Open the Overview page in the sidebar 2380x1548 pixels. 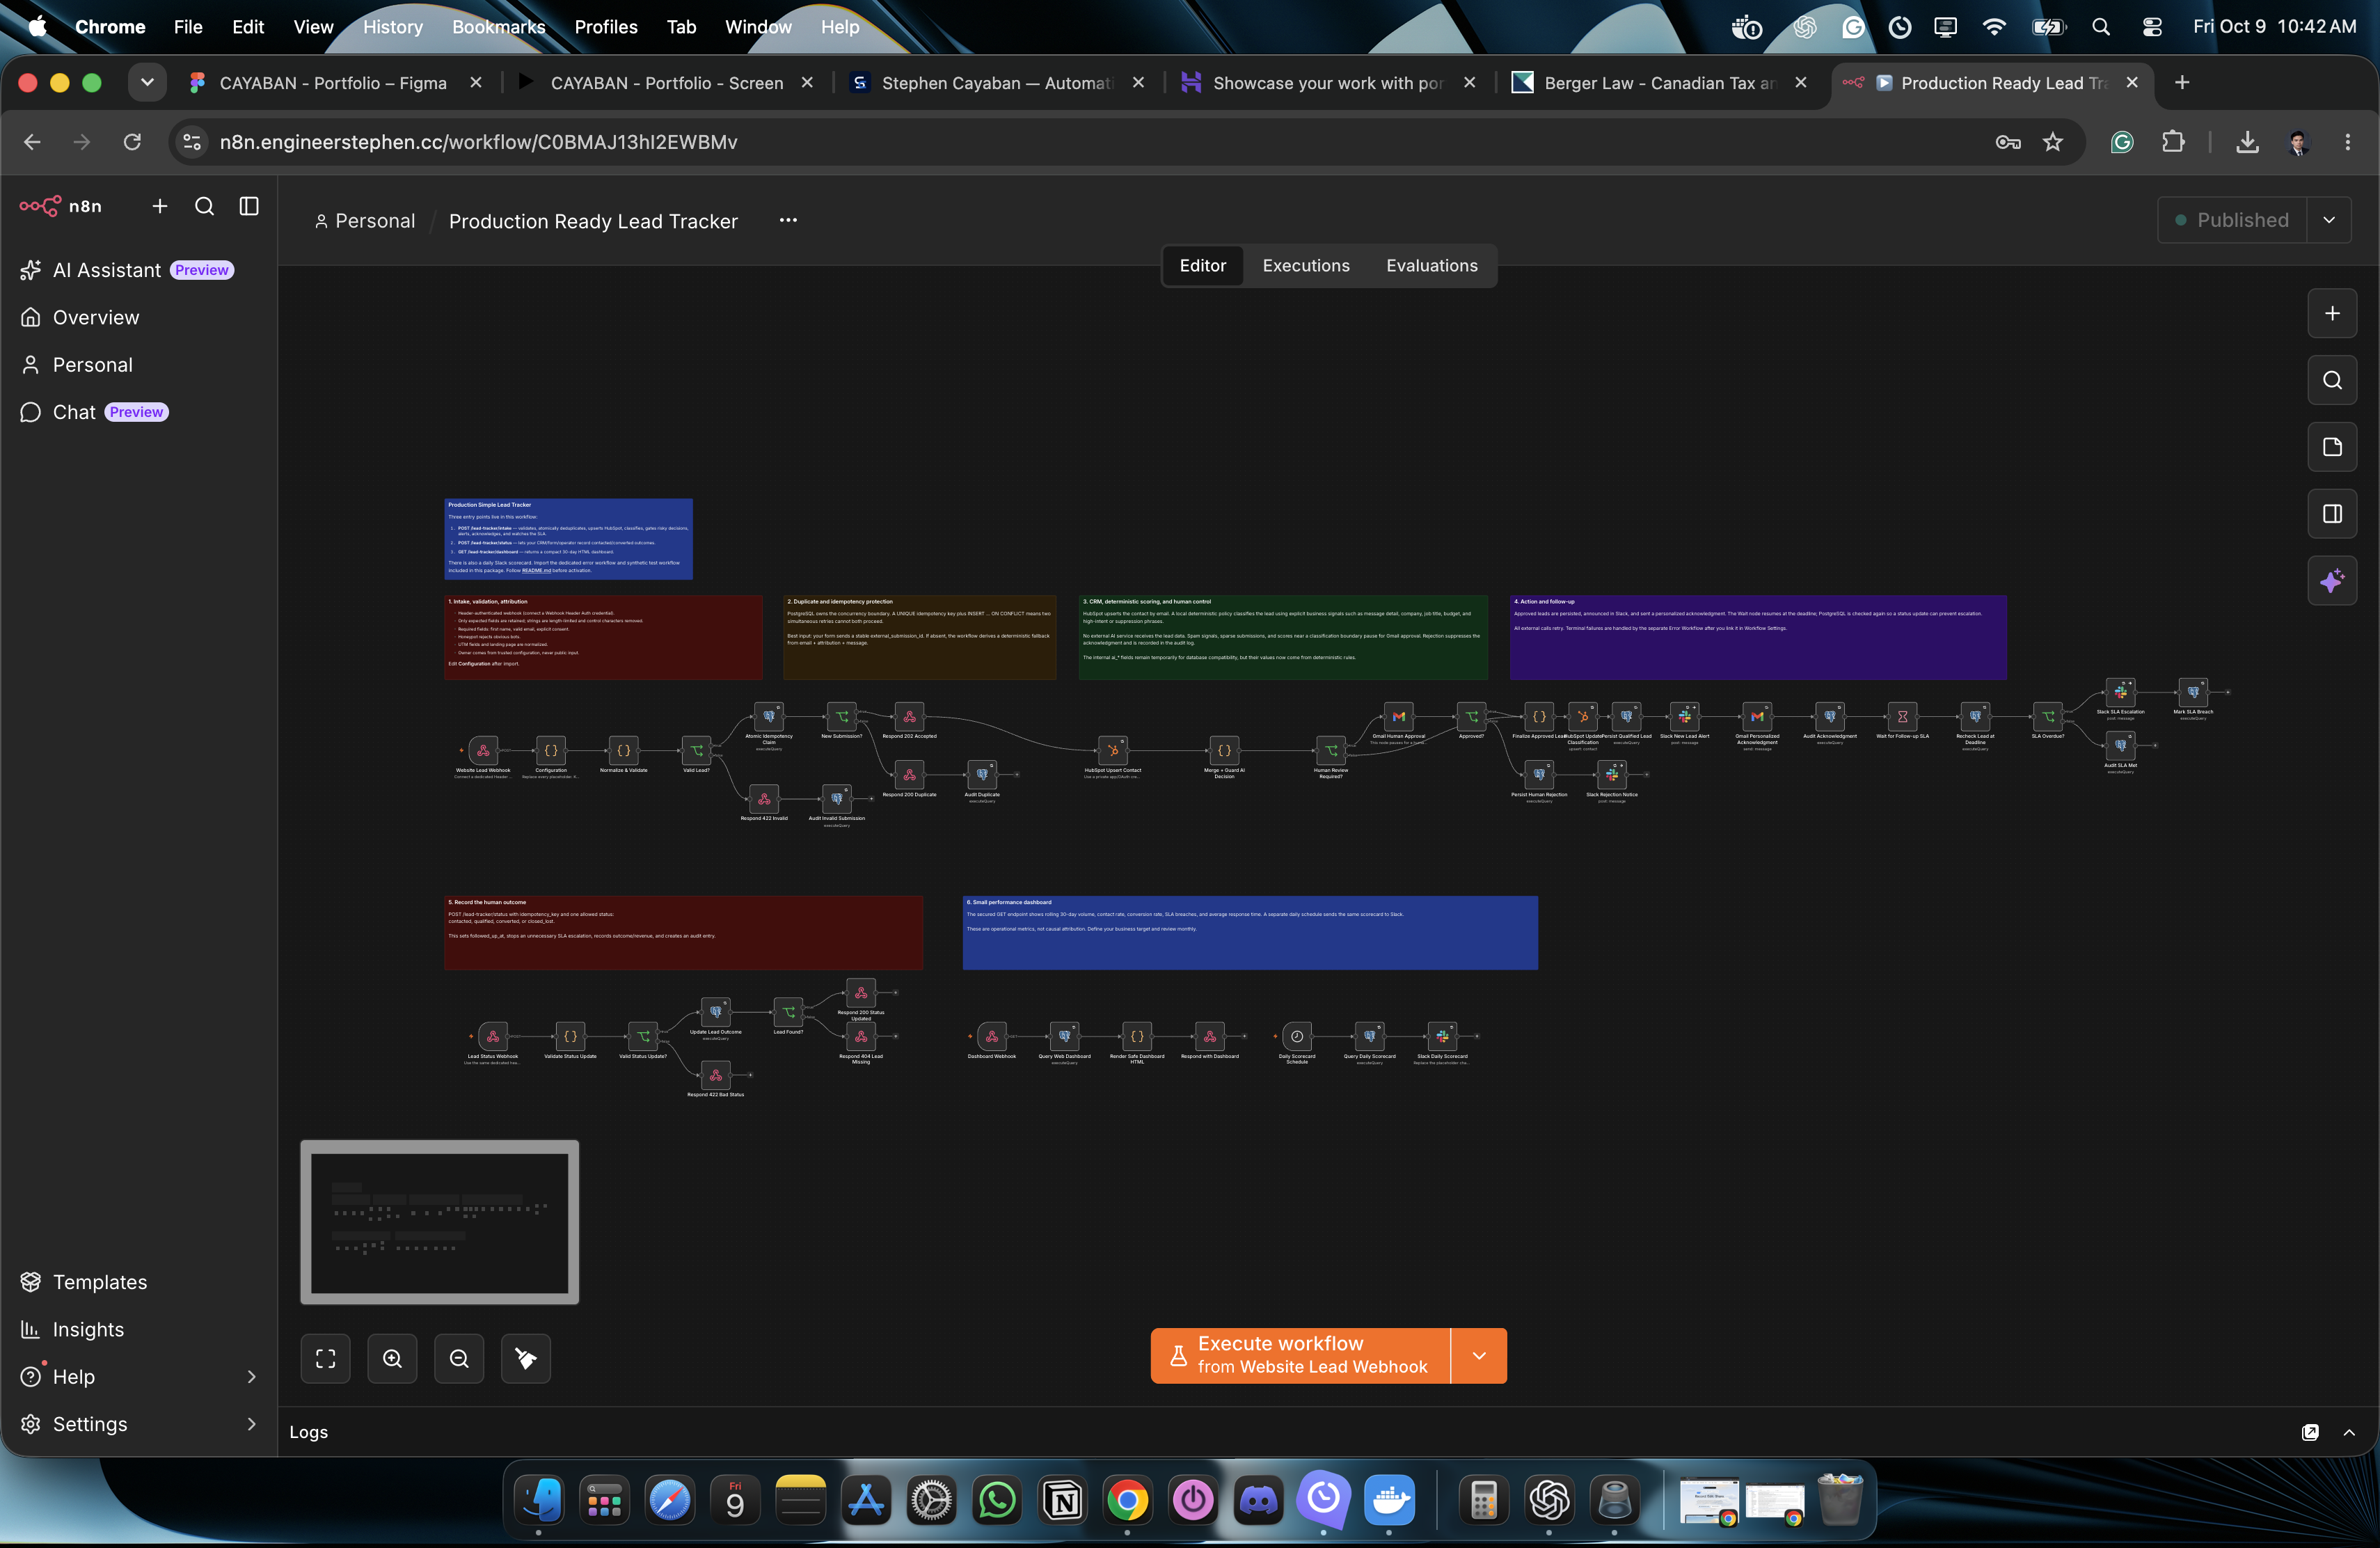point(139,317)
